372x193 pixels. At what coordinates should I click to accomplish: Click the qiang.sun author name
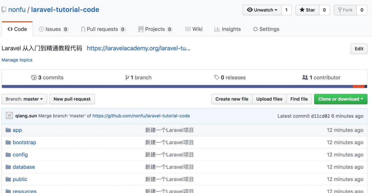click(26, 116)
